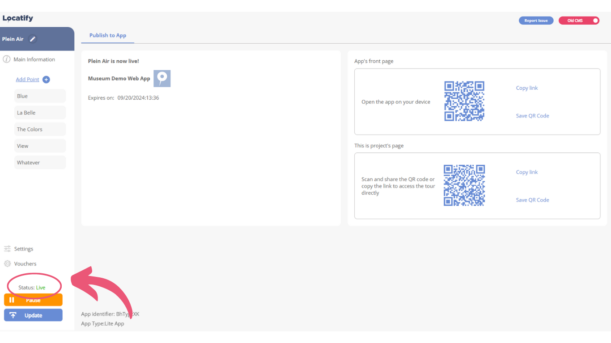Click the Museum Demo Web App pin icon
This screenshot has height=343, width=611.
[x=162, y=79]
